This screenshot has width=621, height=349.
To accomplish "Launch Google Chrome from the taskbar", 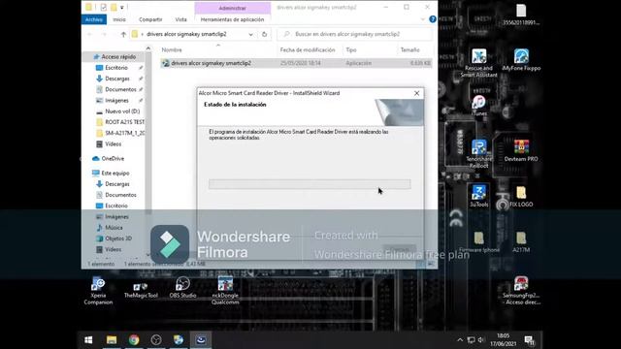I will [134, 340].
